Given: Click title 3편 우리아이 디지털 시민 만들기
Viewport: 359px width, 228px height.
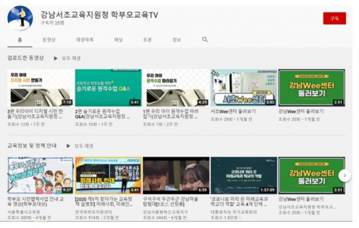Looking at the screenshot, I should pos(35,114).
